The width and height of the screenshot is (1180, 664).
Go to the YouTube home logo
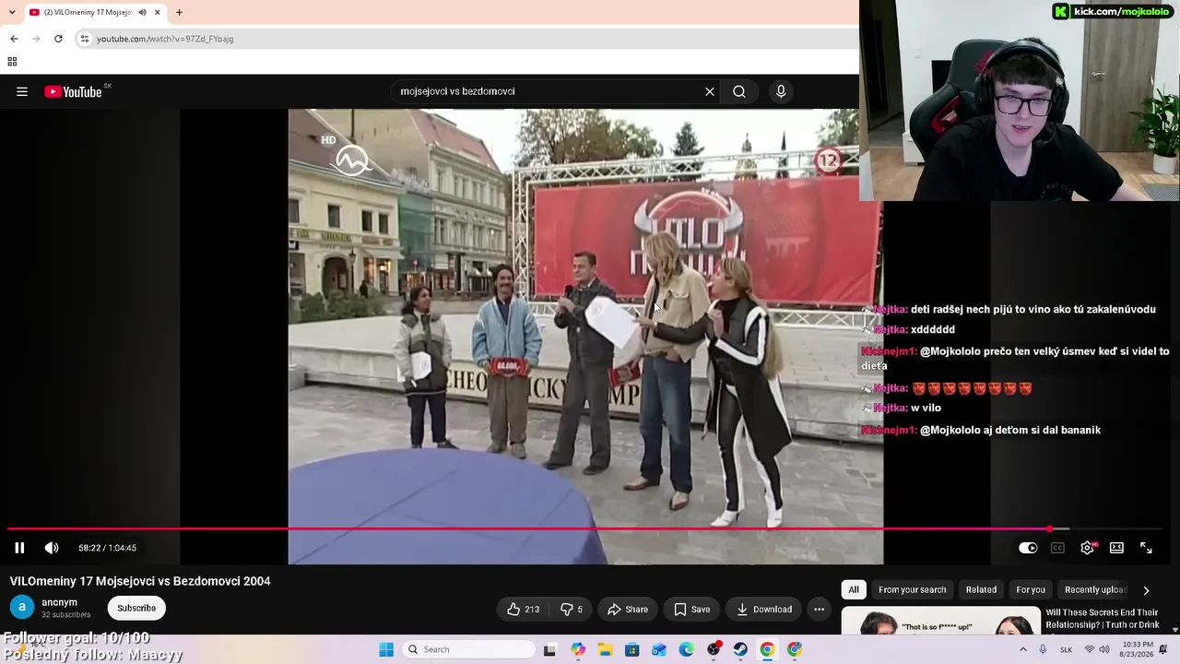coord(73,91)
